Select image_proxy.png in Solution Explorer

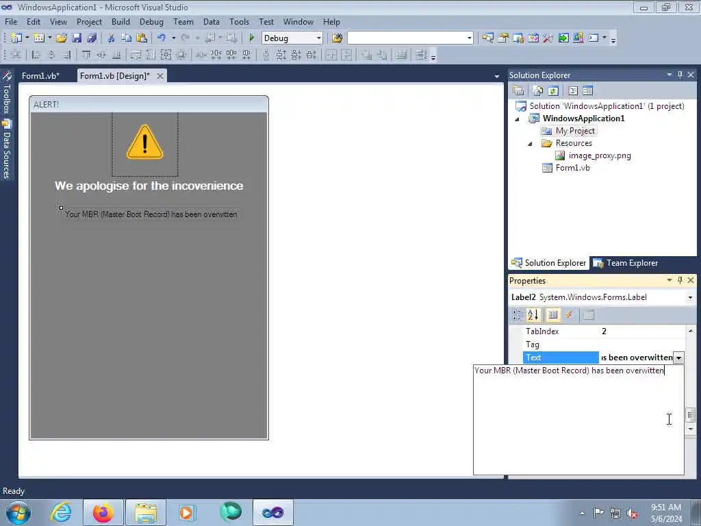(x=600, y=155)
